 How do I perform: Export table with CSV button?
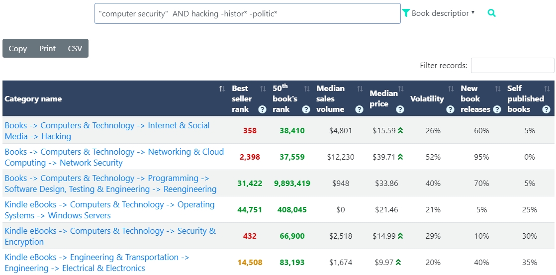click(x=75, y=48)
